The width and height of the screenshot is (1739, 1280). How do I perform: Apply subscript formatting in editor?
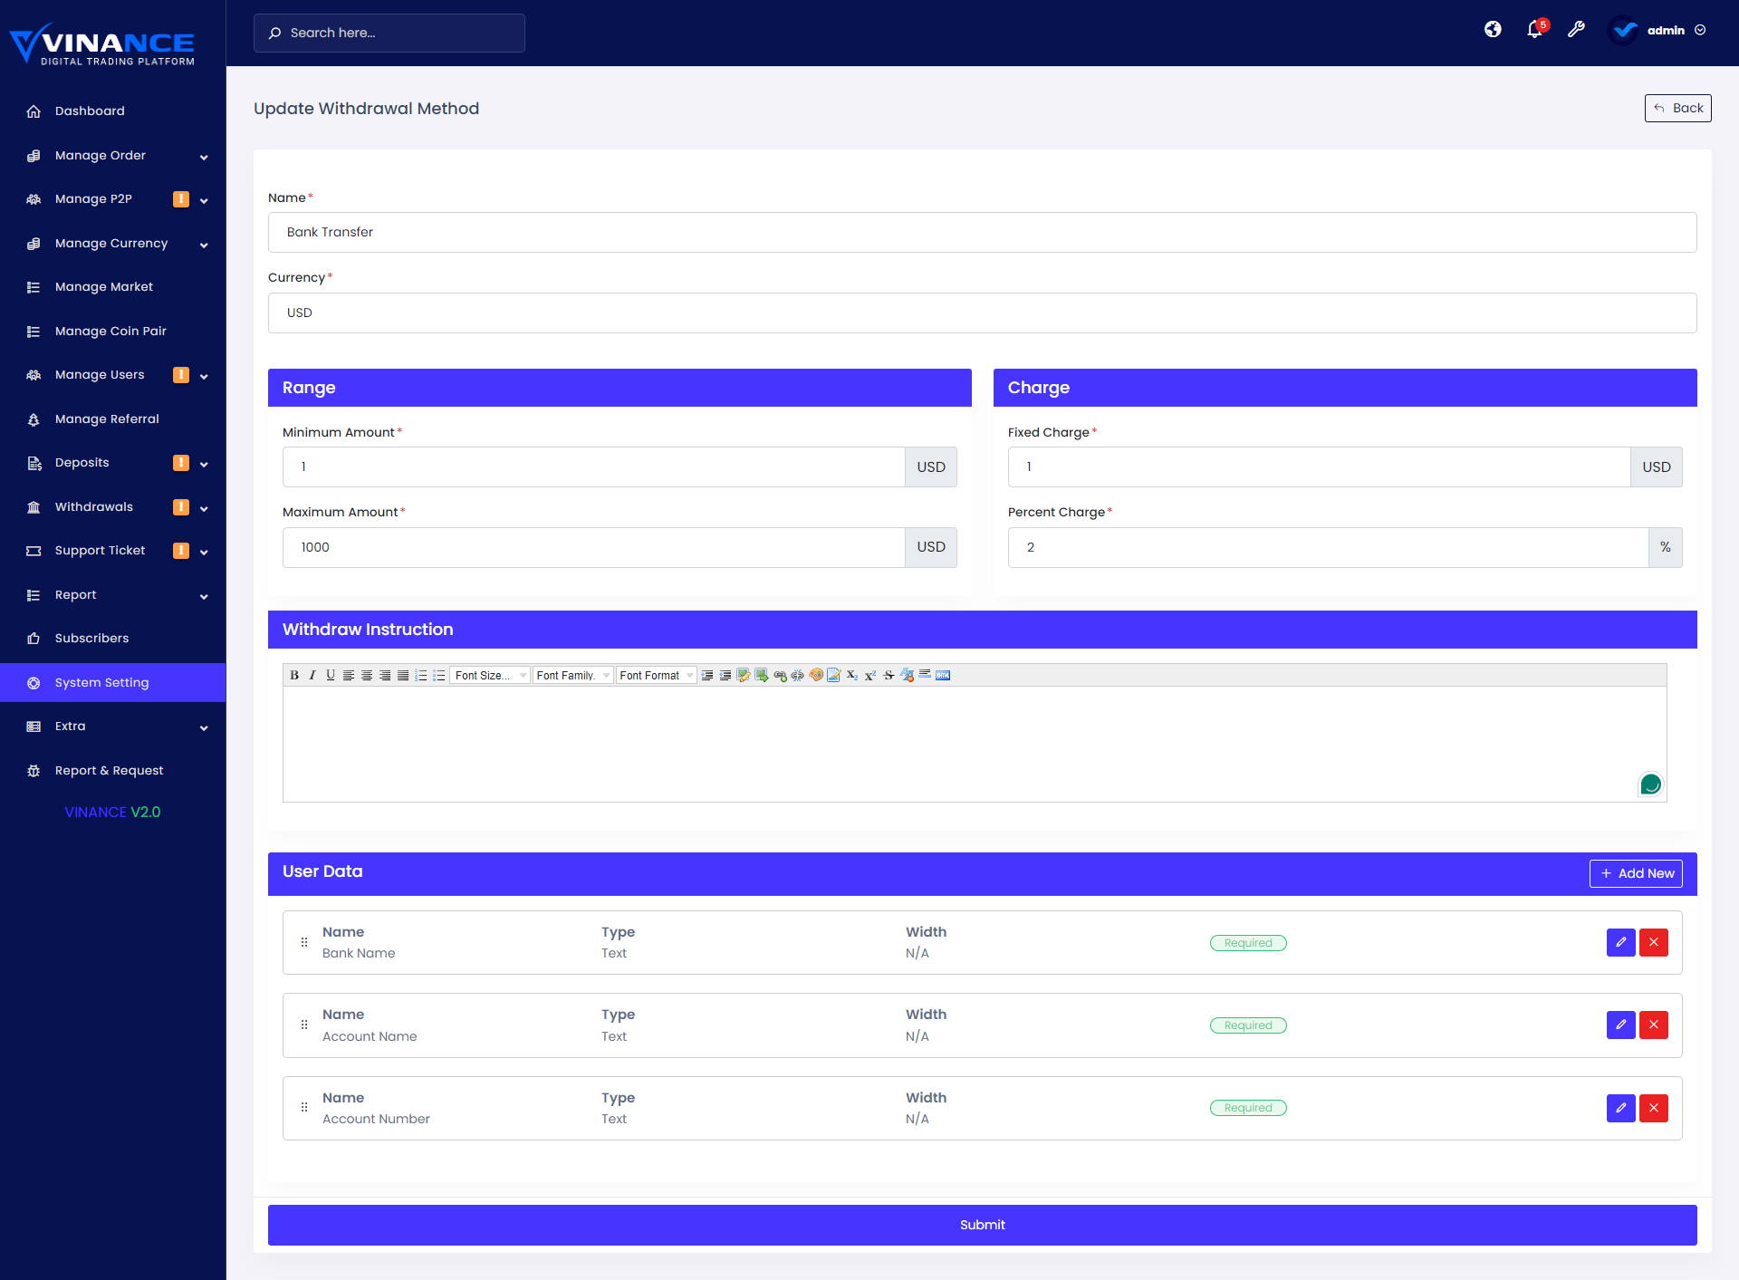coord(852,675)
